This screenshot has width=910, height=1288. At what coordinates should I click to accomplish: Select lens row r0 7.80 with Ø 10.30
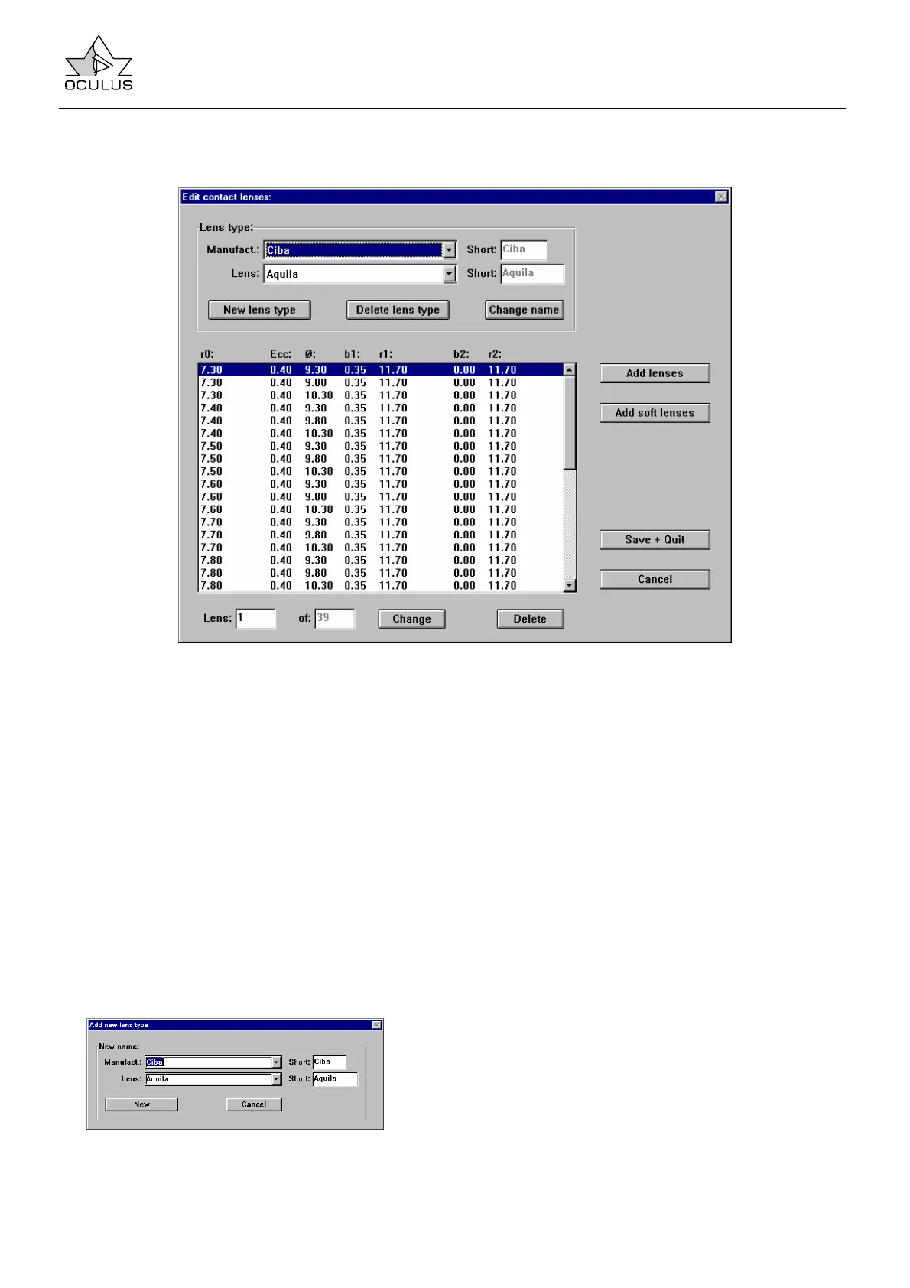coord(380,586)
